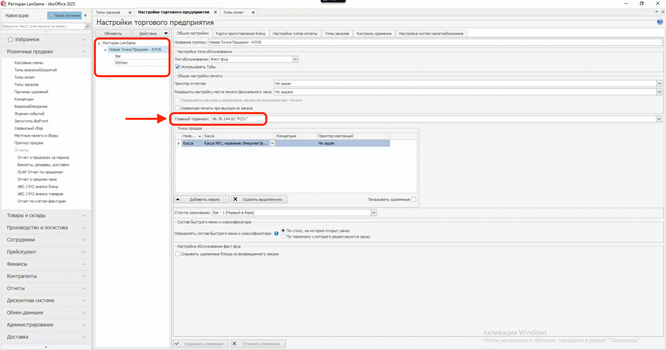Open the Настройка типов оплаты tab
Image resolution: width=666 pixels, height=350 pixels.
pos(295,34)
